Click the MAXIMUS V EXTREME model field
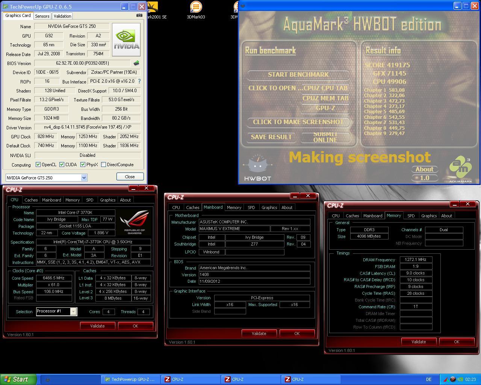This screenshot has height=385, width=481. [x=234, y=229]
